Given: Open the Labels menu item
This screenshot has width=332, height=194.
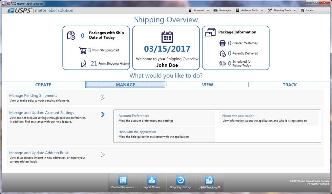Looking at the screenshot, I should (x=307, y=10).
